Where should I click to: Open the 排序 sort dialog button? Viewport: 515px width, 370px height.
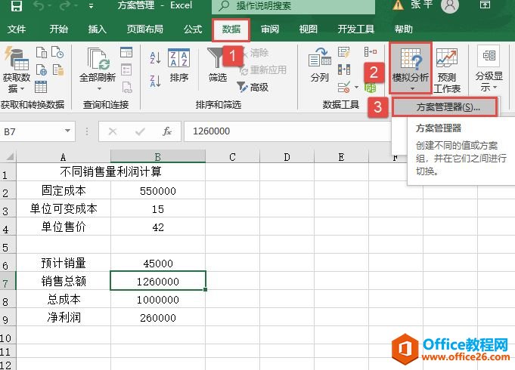point(179,66)
